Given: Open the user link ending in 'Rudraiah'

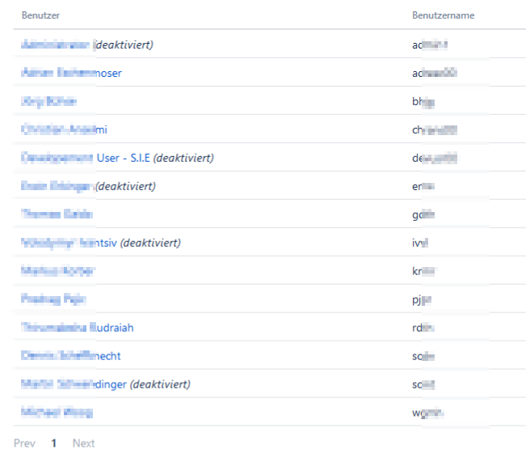Looking at the screenshot, I should [78, 328].
